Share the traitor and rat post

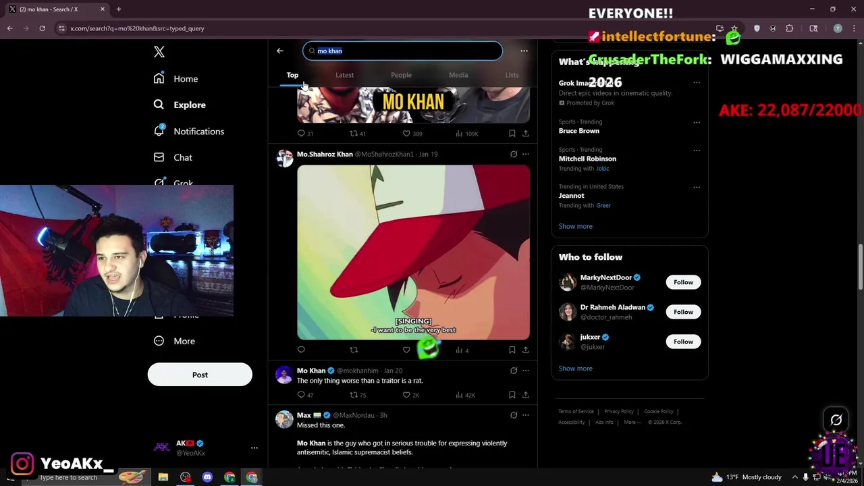(x=526, y=395)
